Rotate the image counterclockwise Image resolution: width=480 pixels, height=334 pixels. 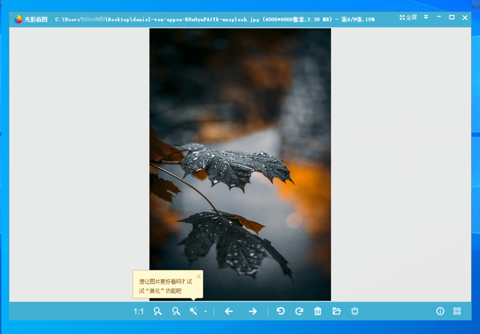281,311
